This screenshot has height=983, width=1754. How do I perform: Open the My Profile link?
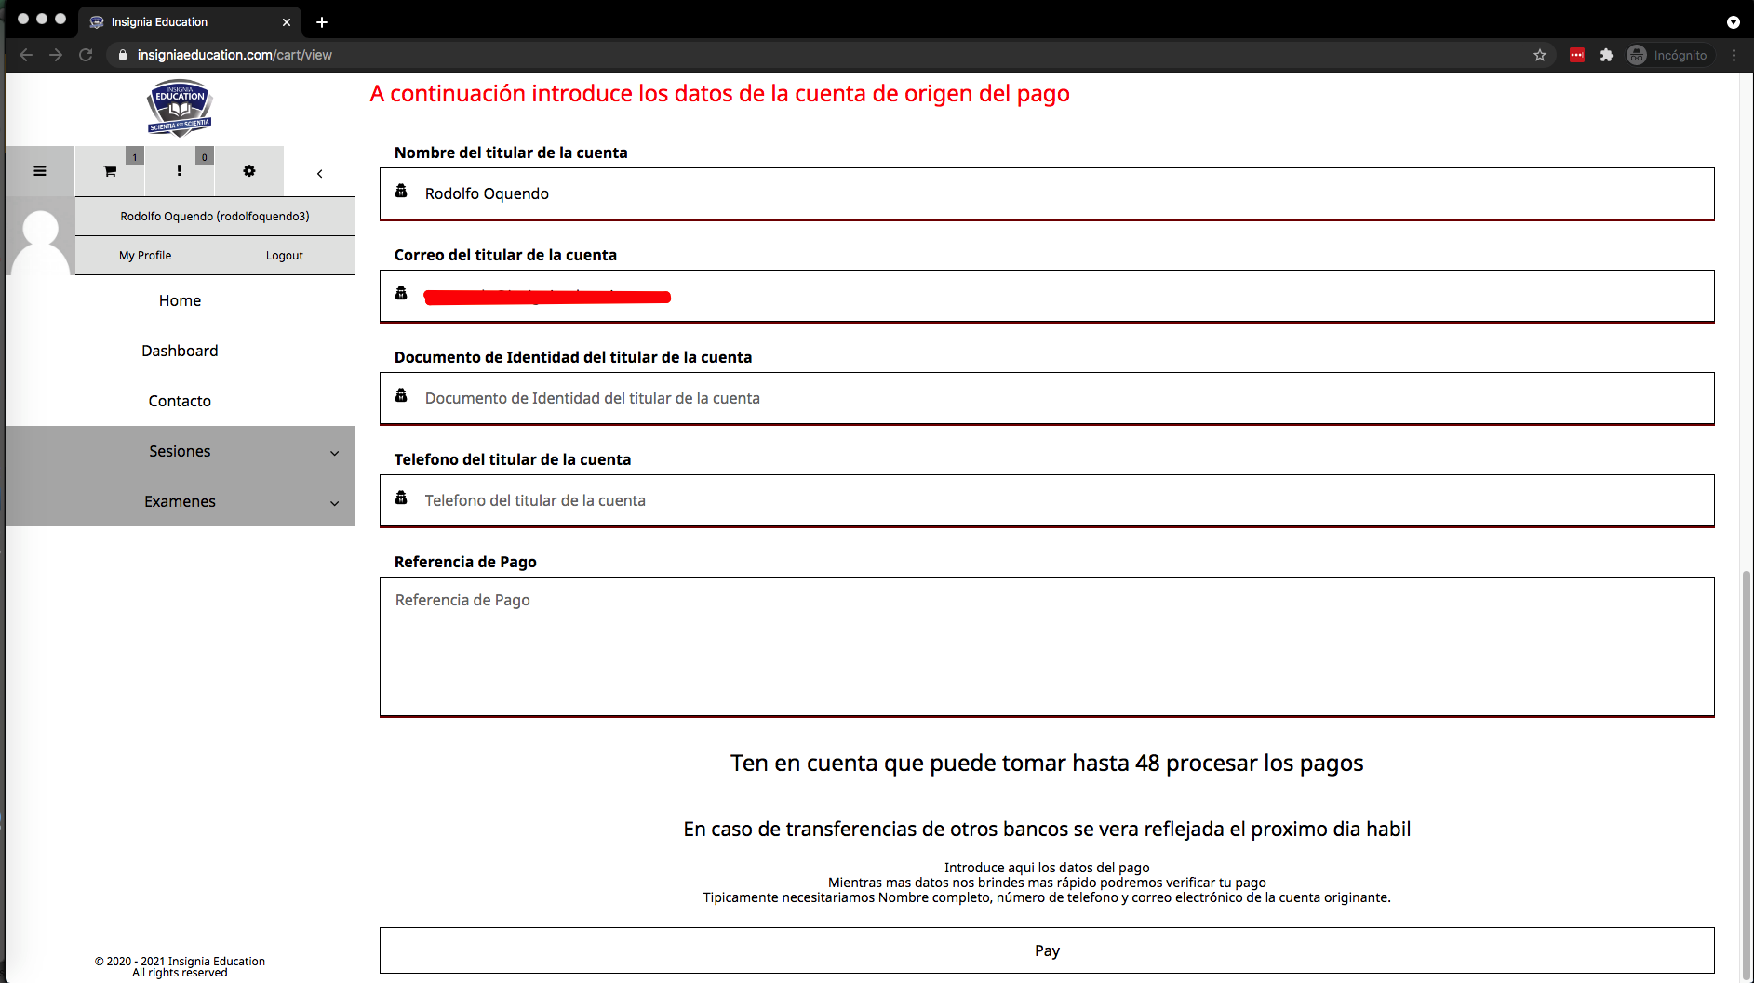(145, 256)
